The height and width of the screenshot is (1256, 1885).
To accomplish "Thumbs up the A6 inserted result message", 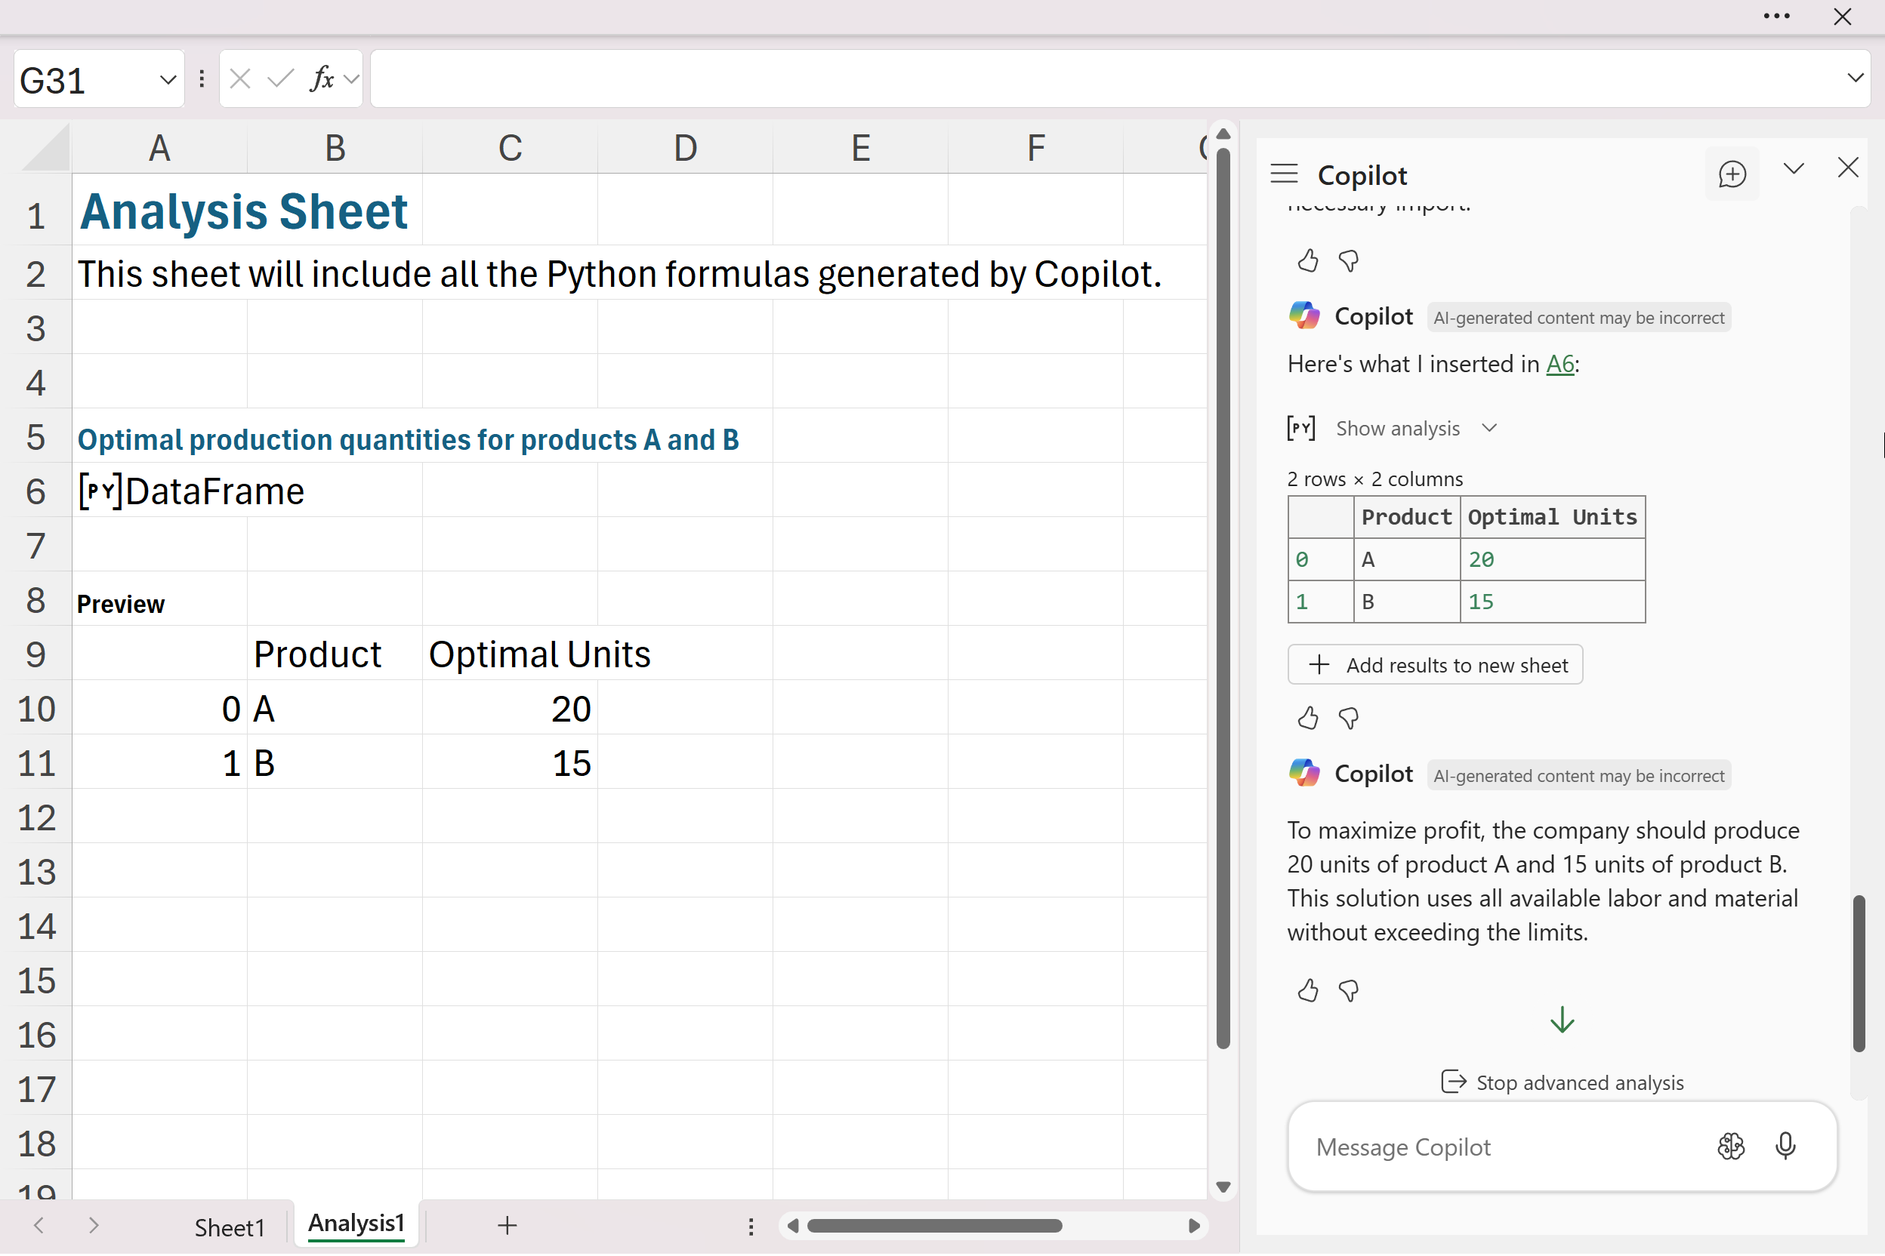I will pyautogui.click(x=1307, y=718).
